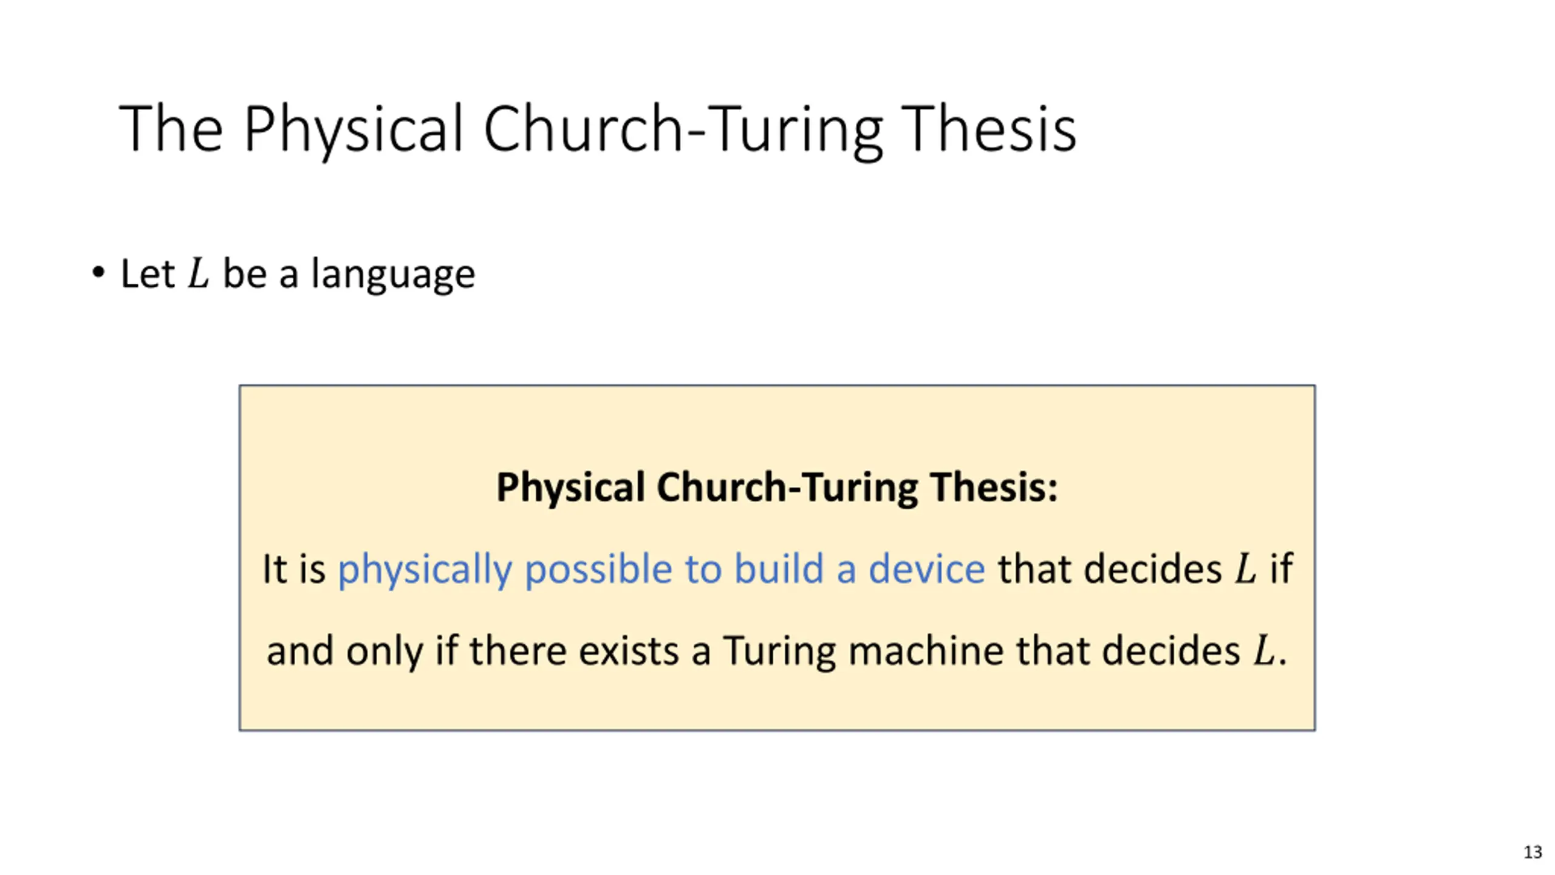Click the bullet point dot before 'Let'
The width and height of the screenshot is (1555, 875).
[x=98, y=272]
